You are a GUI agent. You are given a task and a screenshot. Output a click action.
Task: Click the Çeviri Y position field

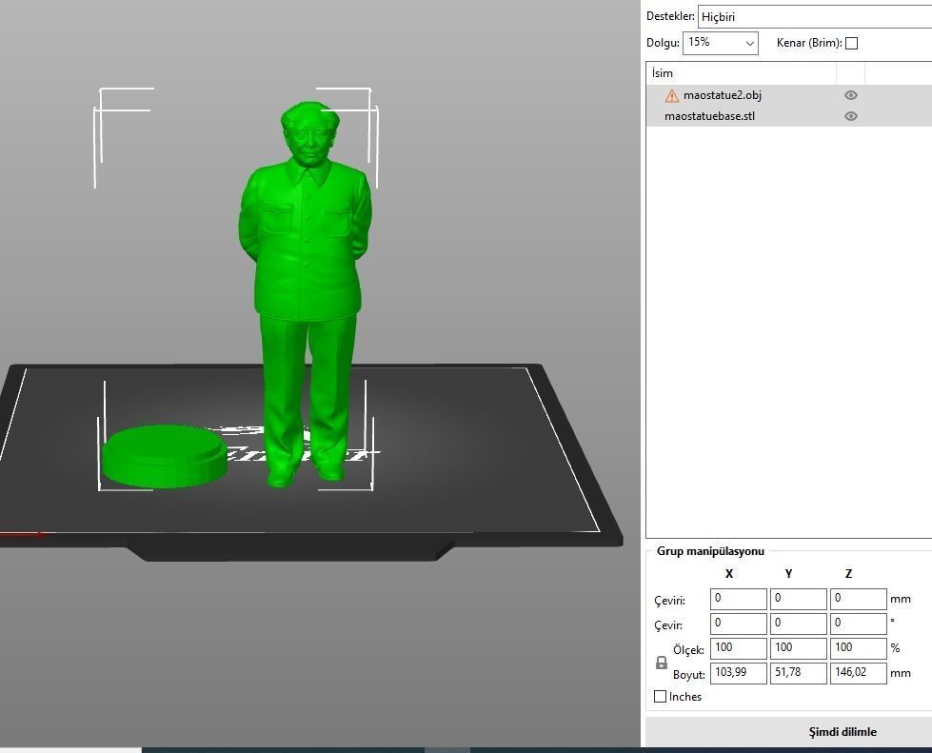tap(799, 599)
